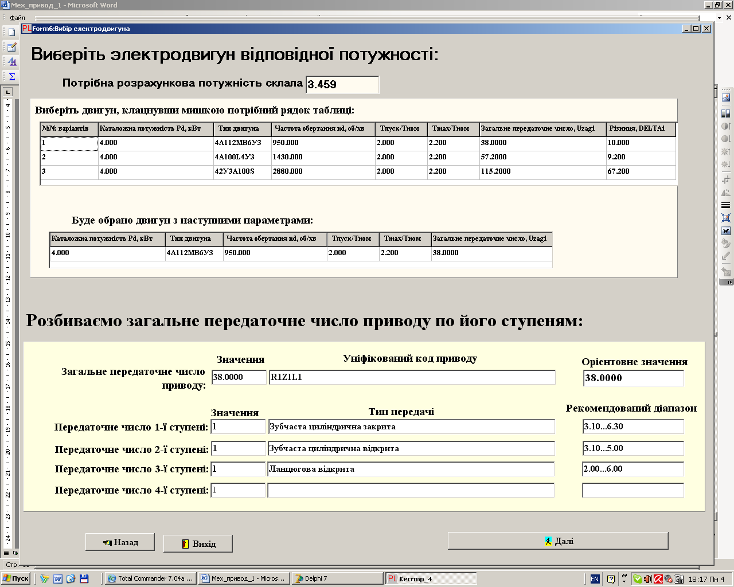Click cell 57.2000 in Uzagi column

(542, 157)
